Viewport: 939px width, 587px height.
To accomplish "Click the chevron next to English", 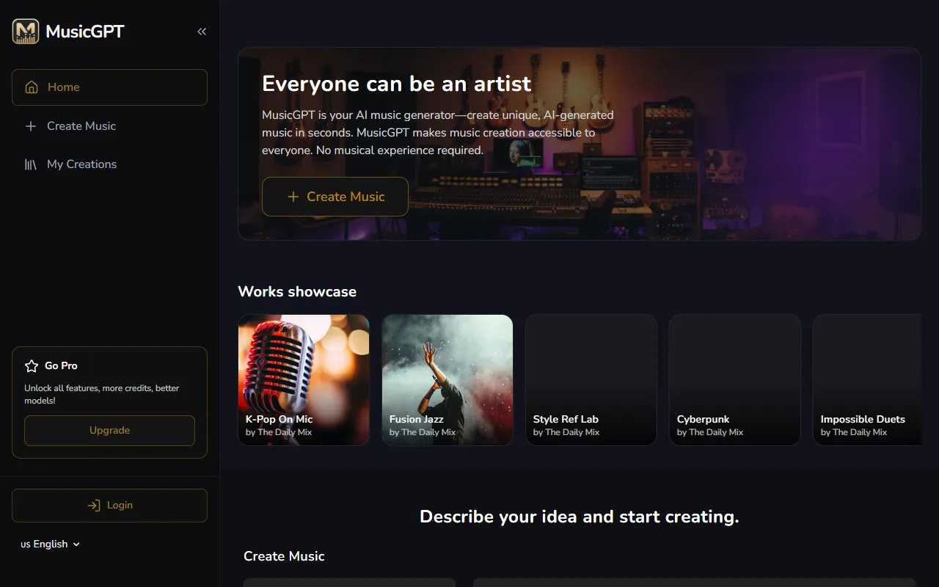I will click(x=76, y=544).
